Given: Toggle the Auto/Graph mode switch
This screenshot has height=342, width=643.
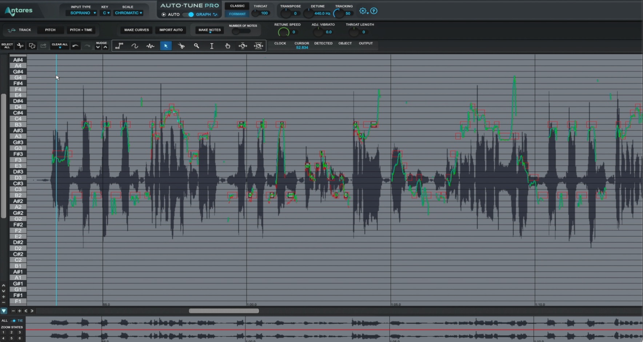Looking at the screenshot, I should click(x=188, y=15).
